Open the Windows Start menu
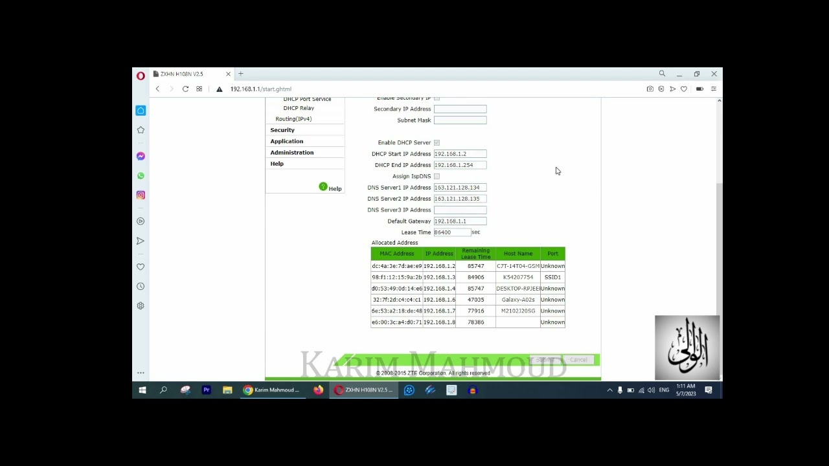This screenshot has height=466, width=829. coord(142,390)
